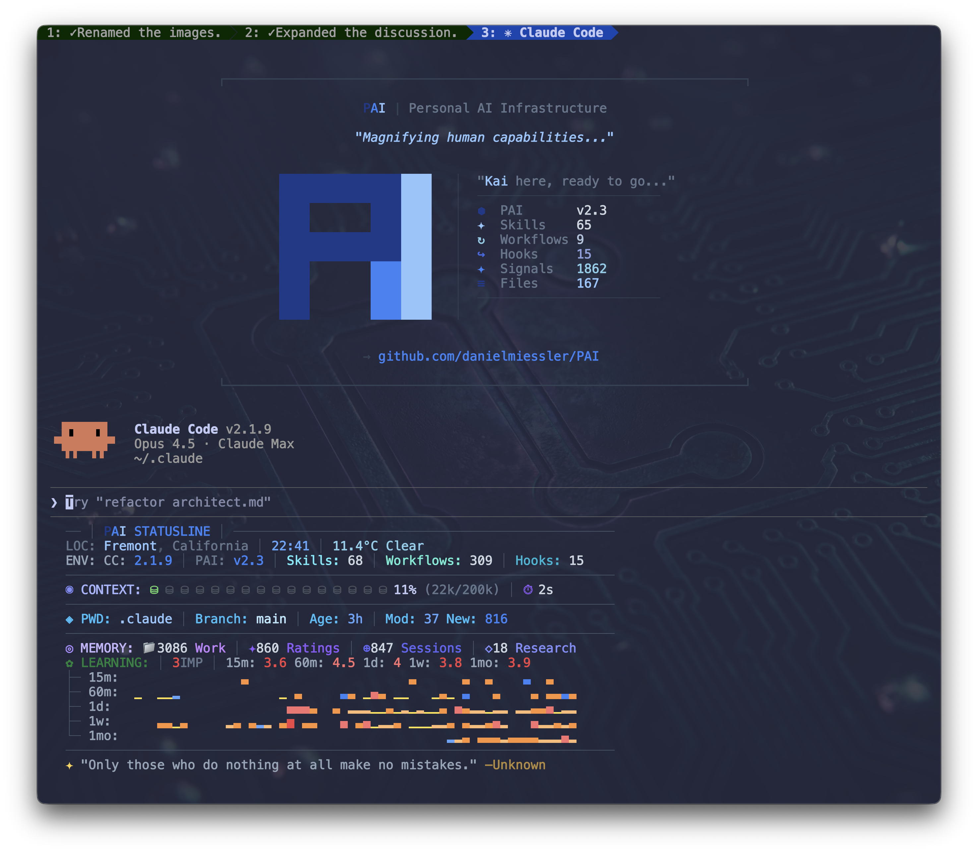Click the "Personal AI Infrastructure" title text
Image resolution: width=978 pixels, height=853 pixels.
click(508, 108)
